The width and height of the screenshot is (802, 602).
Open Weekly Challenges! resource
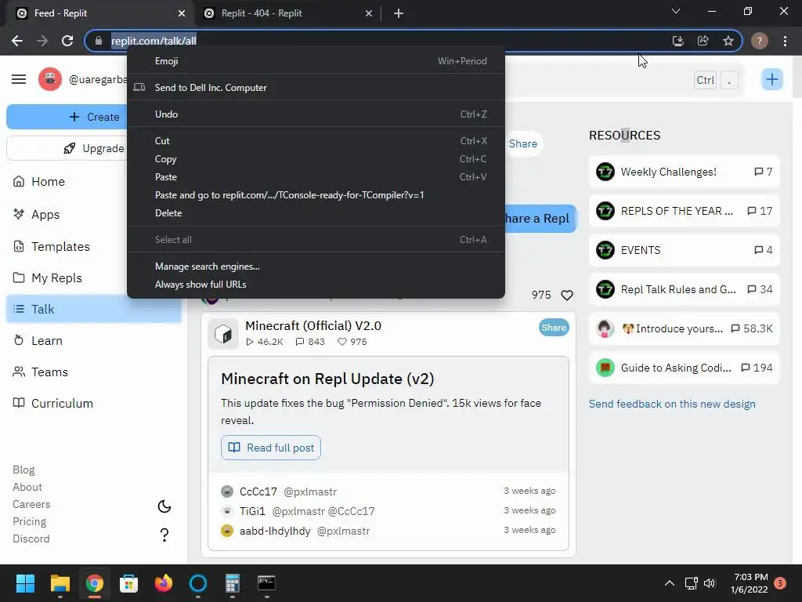684,172
